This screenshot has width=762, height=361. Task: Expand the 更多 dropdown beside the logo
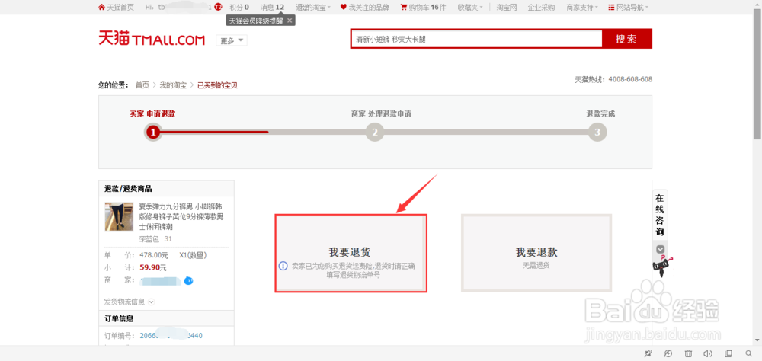click(232, 41)
